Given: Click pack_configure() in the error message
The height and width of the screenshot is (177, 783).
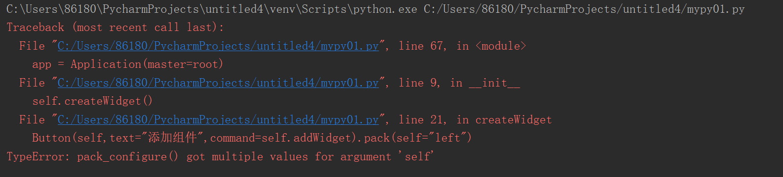Looking at the screenshot, I should click(x=127, y=157).
